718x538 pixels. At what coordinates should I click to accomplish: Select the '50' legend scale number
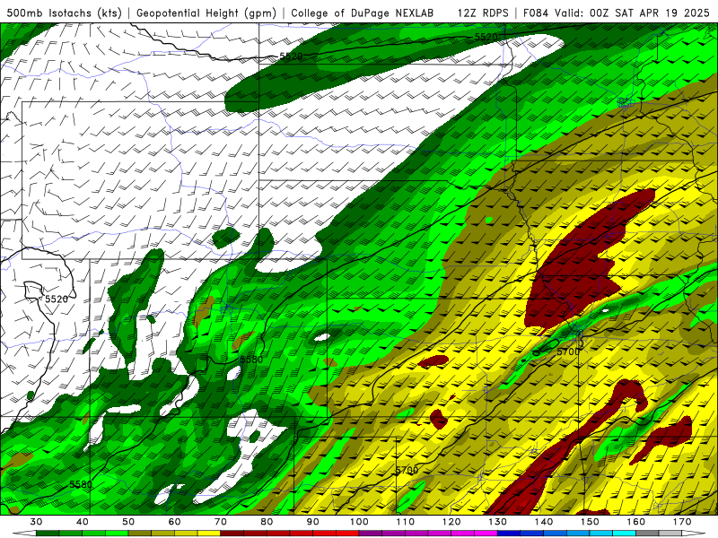pyautogui.click(x=128, y=522)
